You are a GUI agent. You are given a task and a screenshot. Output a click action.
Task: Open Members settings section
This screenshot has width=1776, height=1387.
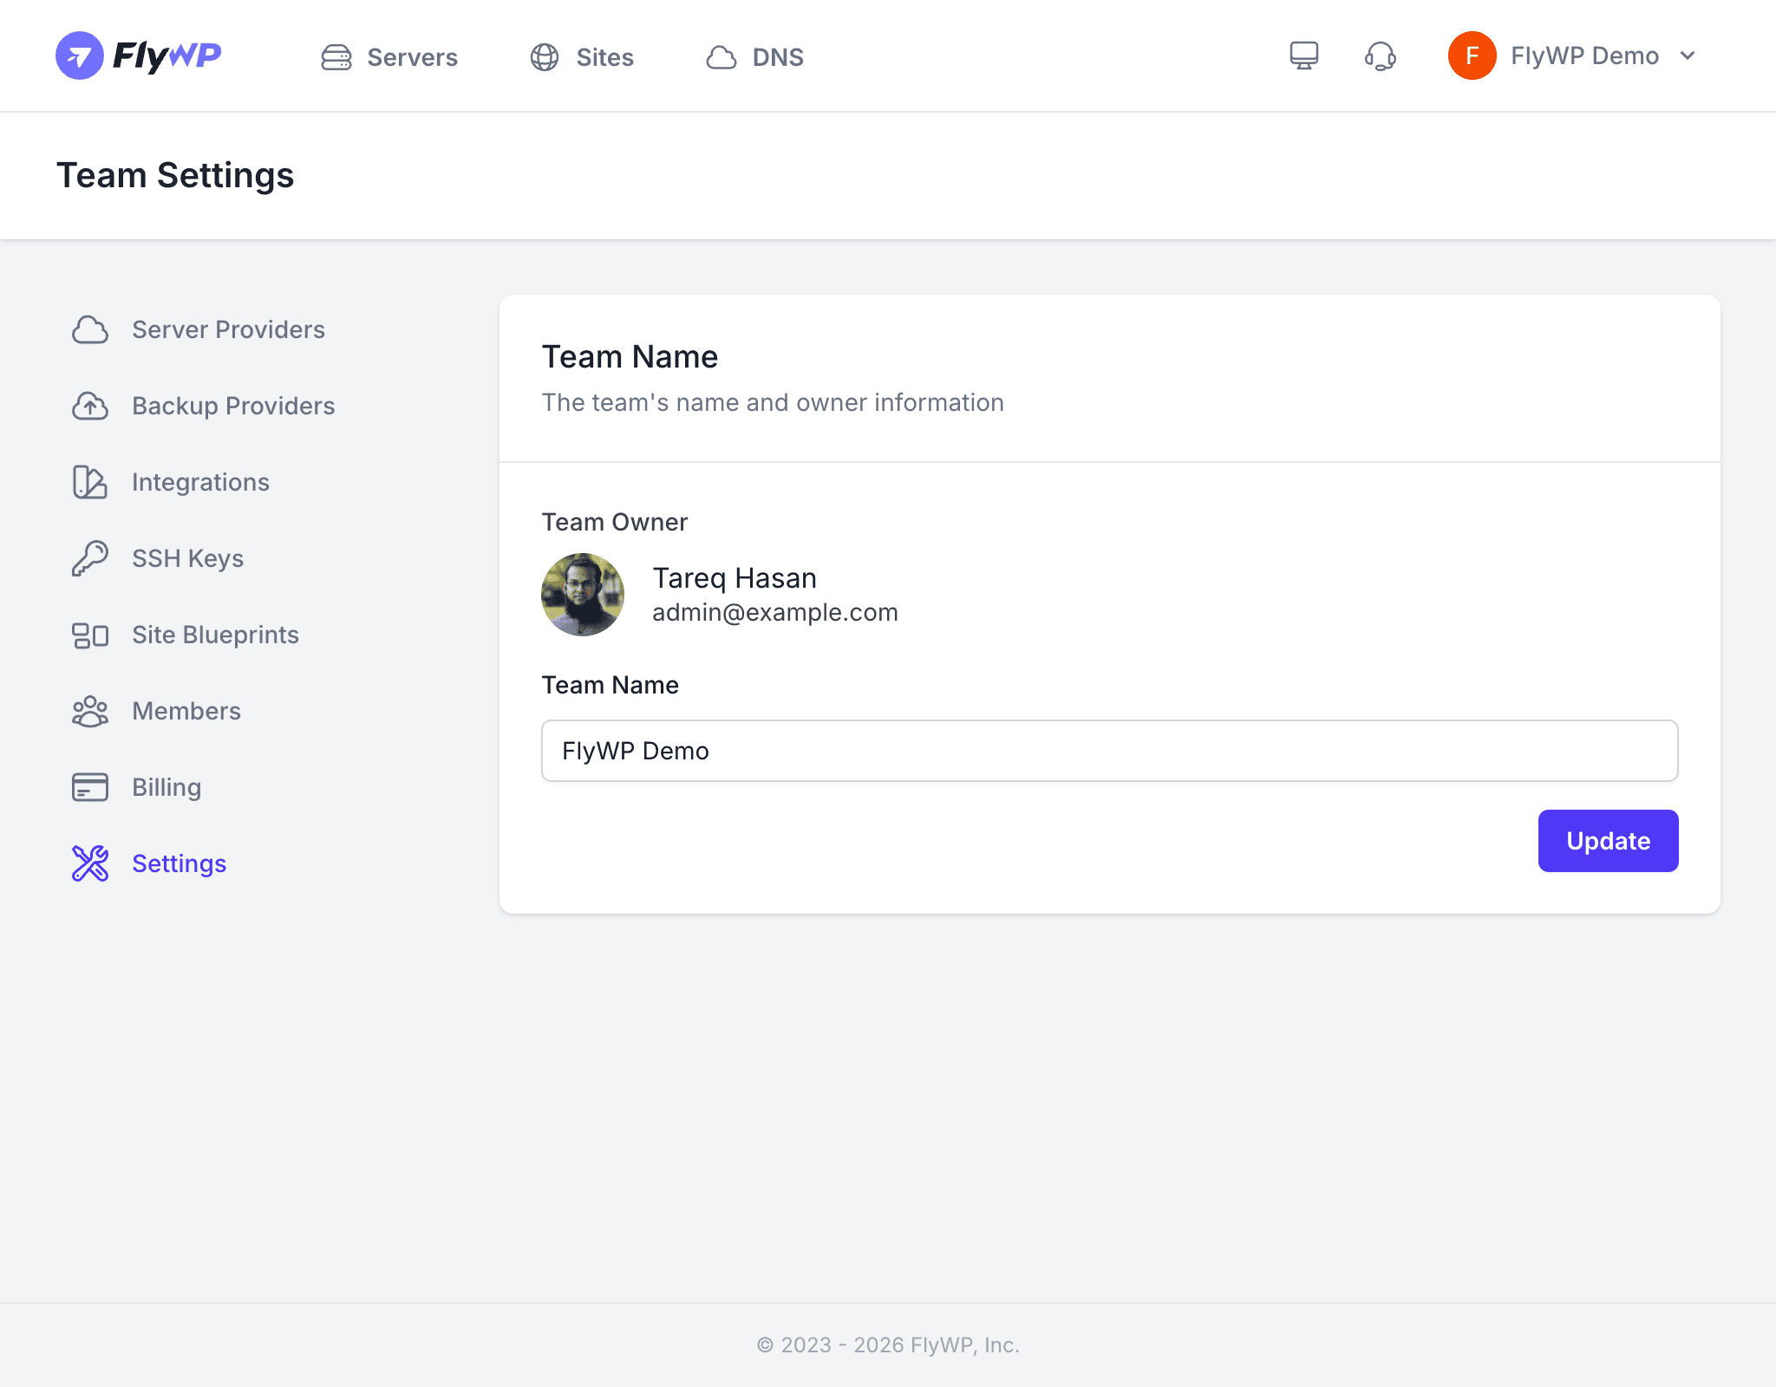pyautogui.click(x=186, y=711)
